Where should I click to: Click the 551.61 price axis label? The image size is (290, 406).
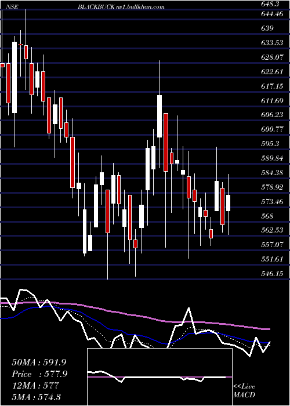(x=272, y=259)
